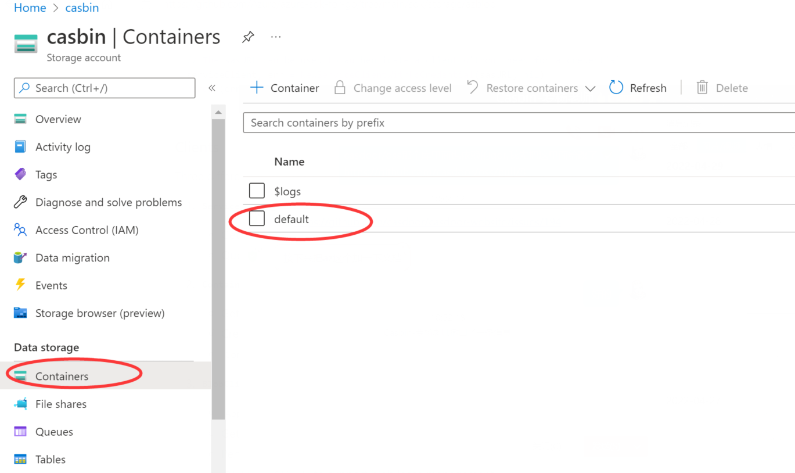
Task: Click the Activity log icon
Action: coord(19,146)
